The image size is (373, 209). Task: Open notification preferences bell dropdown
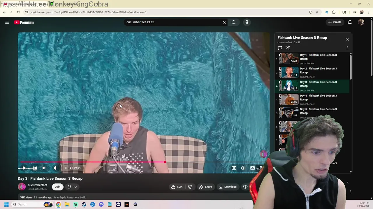72,187
